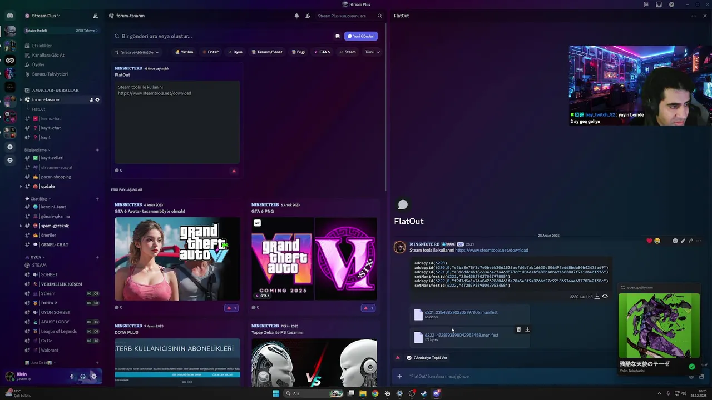The width and height of the screenshot is (712, 400).
Task: Toggle headphone deafen in the user panel
Action: click(x=82, y=376)
